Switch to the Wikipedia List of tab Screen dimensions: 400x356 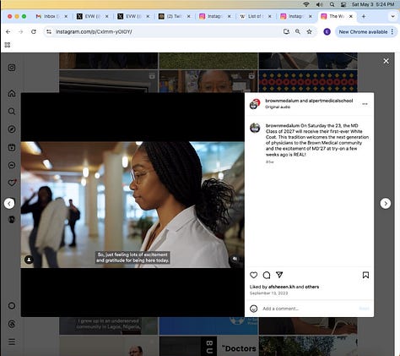(x=256, y=16)
